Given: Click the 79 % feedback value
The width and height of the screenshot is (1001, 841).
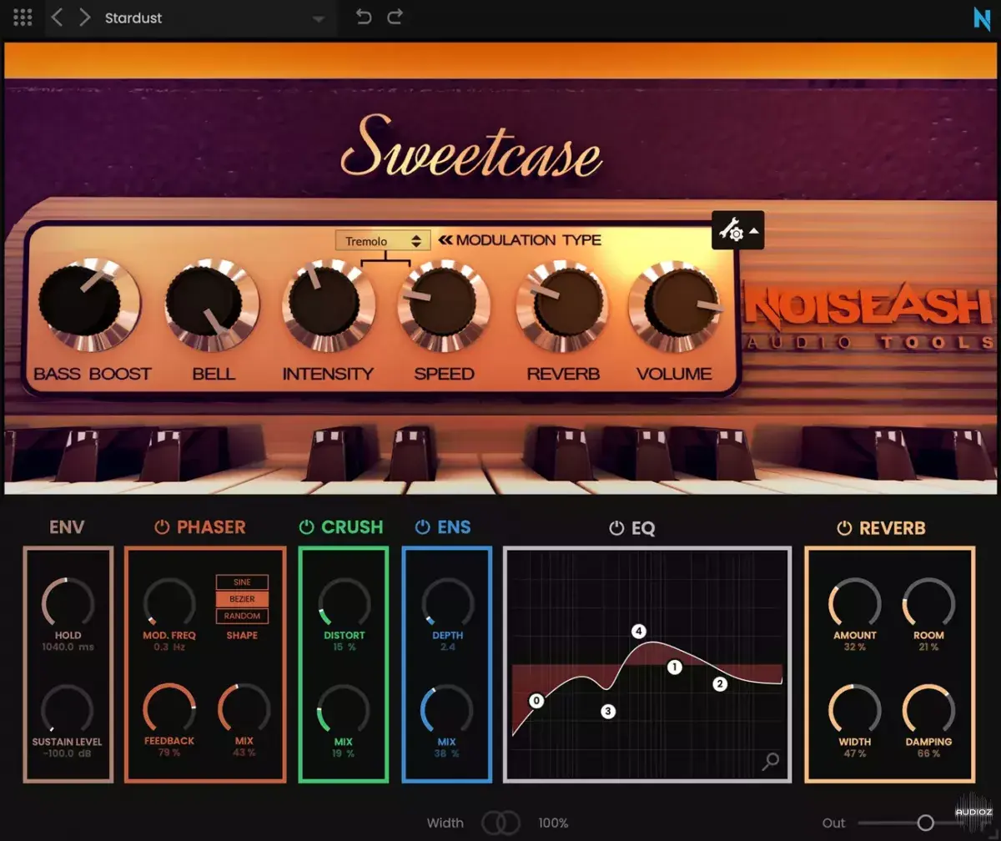Looking at the screenshot, I should click(169, 753).
